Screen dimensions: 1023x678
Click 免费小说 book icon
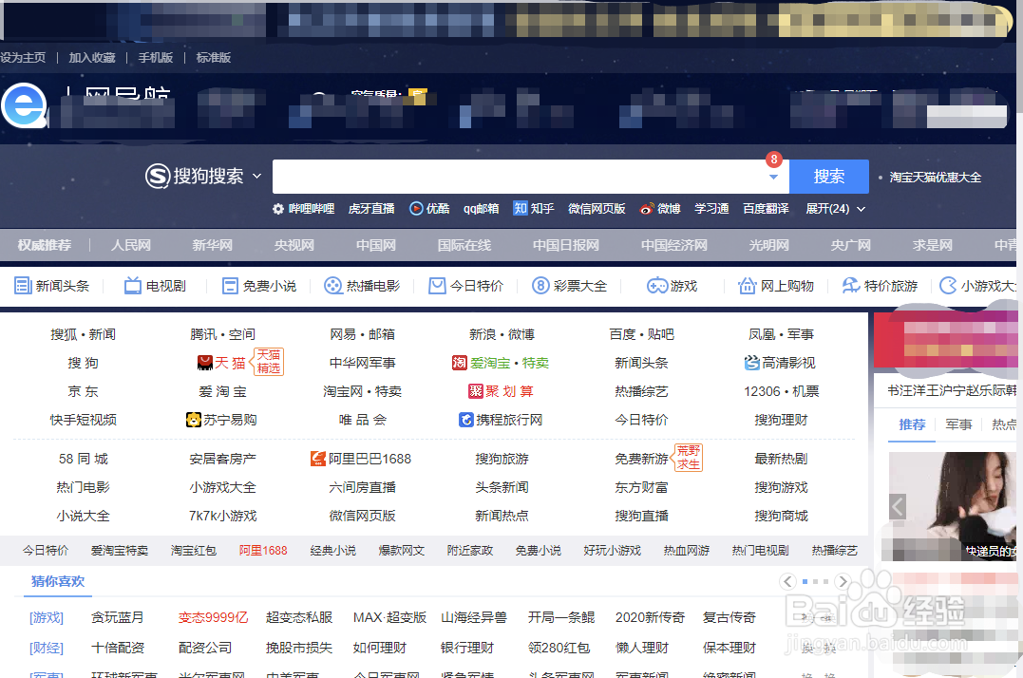(230, 286)
